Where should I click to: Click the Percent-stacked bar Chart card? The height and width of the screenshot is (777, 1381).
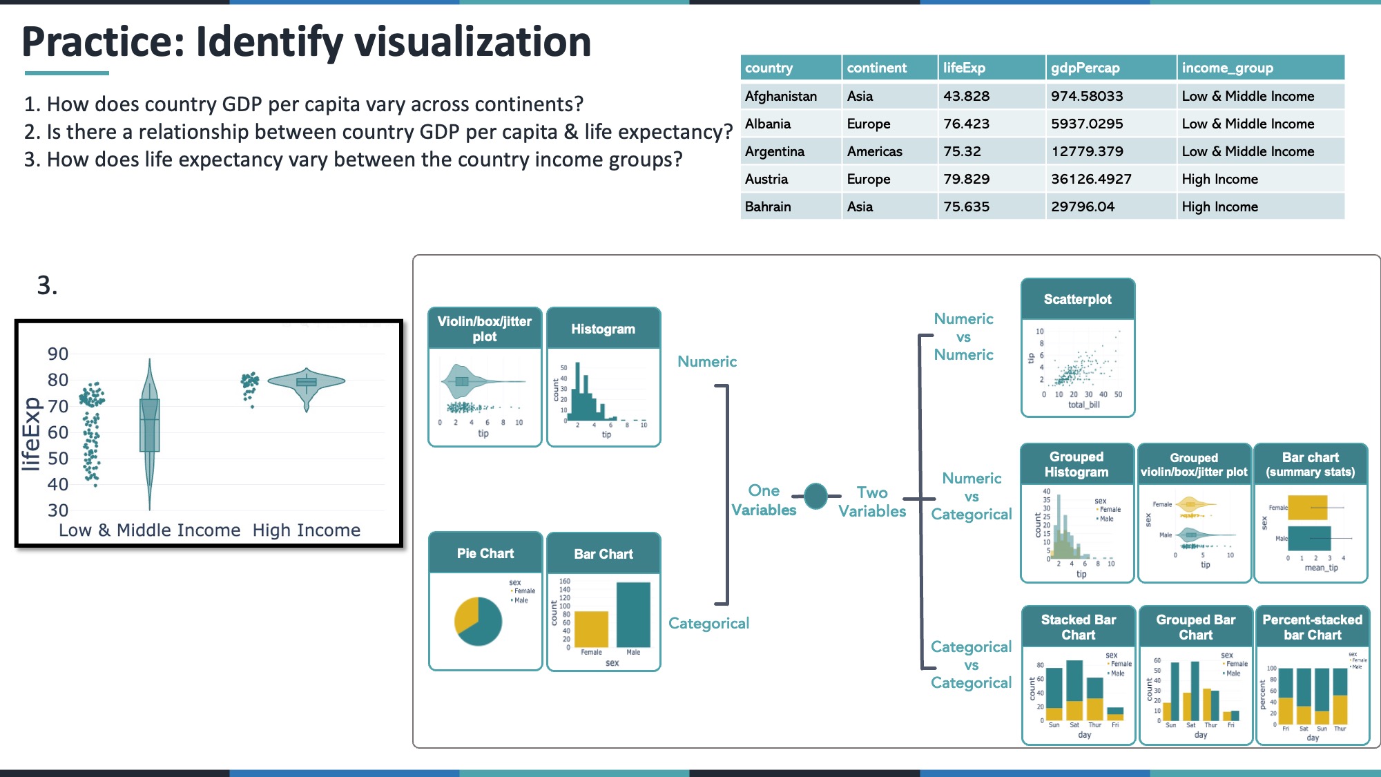click(1313, 675)
